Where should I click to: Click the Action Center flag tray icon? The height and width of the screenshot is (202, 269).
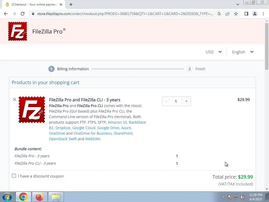[230, 197]
